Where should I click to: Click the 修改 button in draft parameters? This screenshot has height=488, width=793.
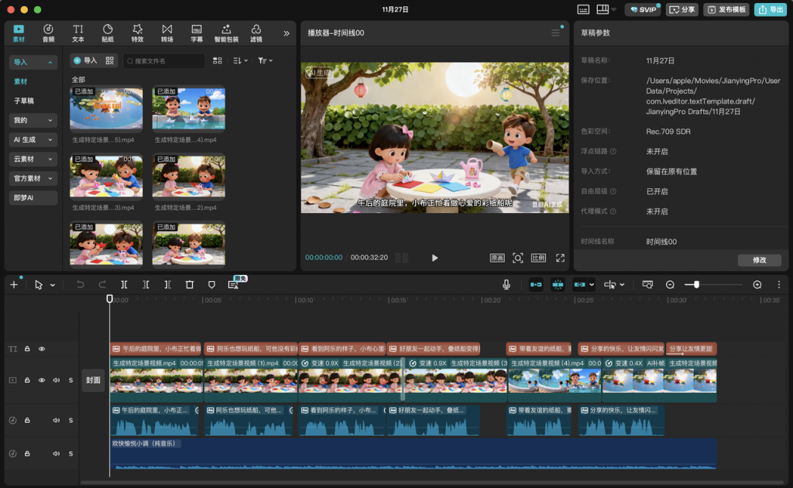pyautogui.click(x=759, y=260)
